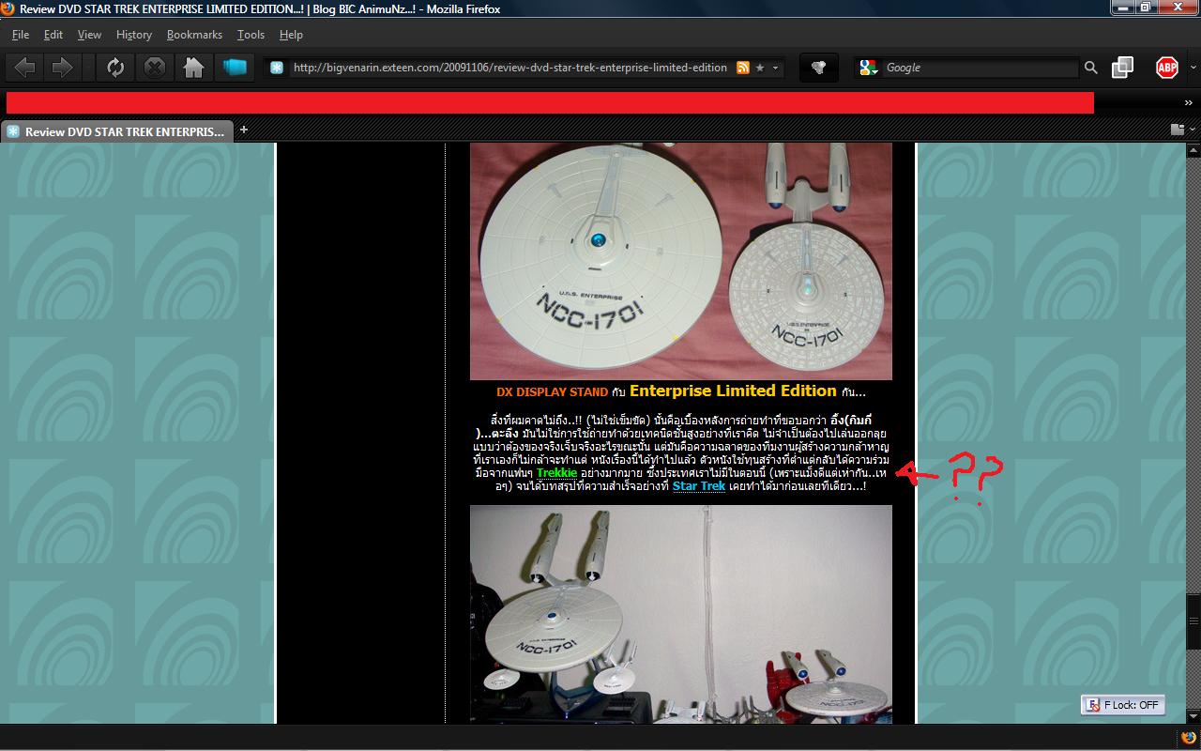Open the History menu
This screenshot has height=751, width=1201.
[134, 35]
